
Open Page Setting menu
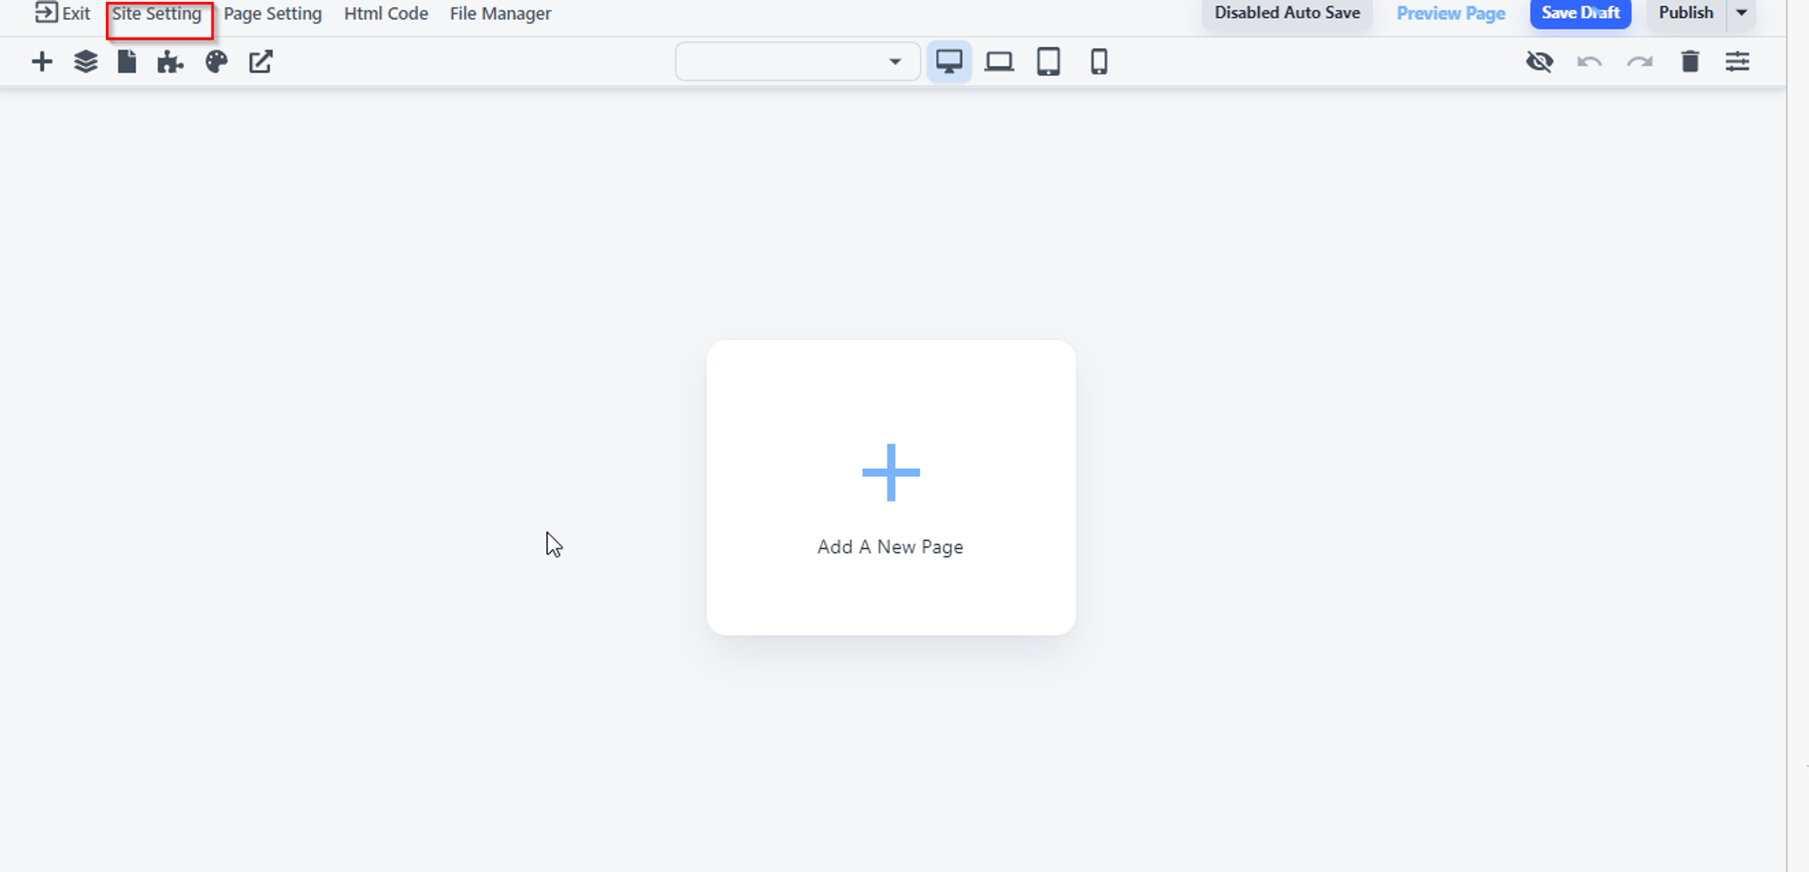pos(273,14)
